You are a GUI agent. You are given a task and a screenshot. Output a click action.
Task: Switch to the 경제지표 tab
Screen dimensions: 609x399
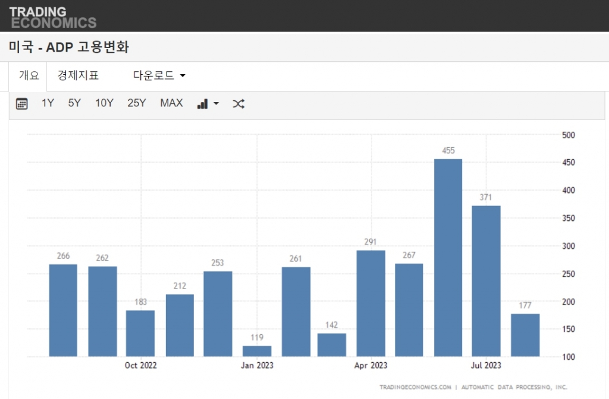(78, 76)
